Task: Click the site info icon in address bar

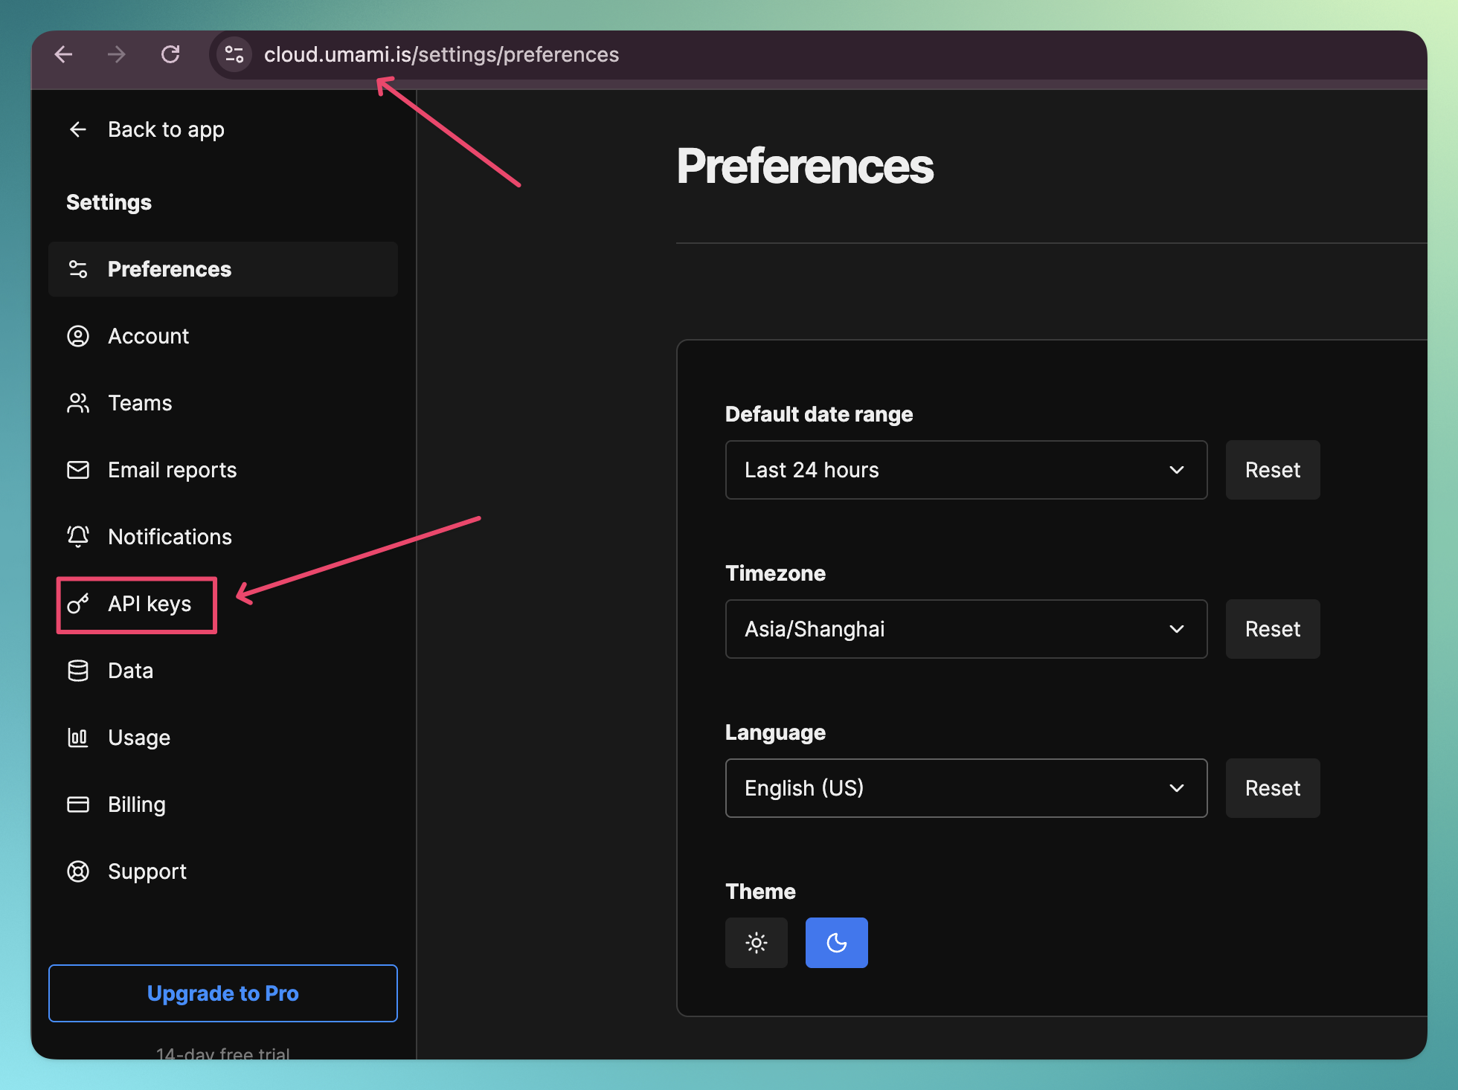Action: (234, 54)
